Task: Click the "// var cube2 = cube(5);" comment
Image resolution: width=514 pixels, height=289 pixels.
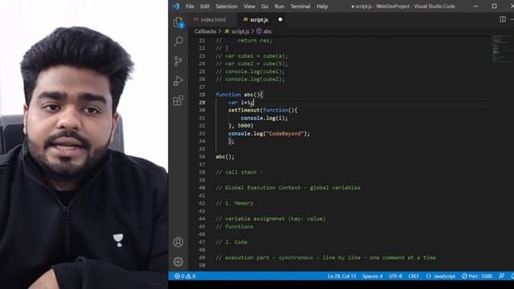Action: 251,63
